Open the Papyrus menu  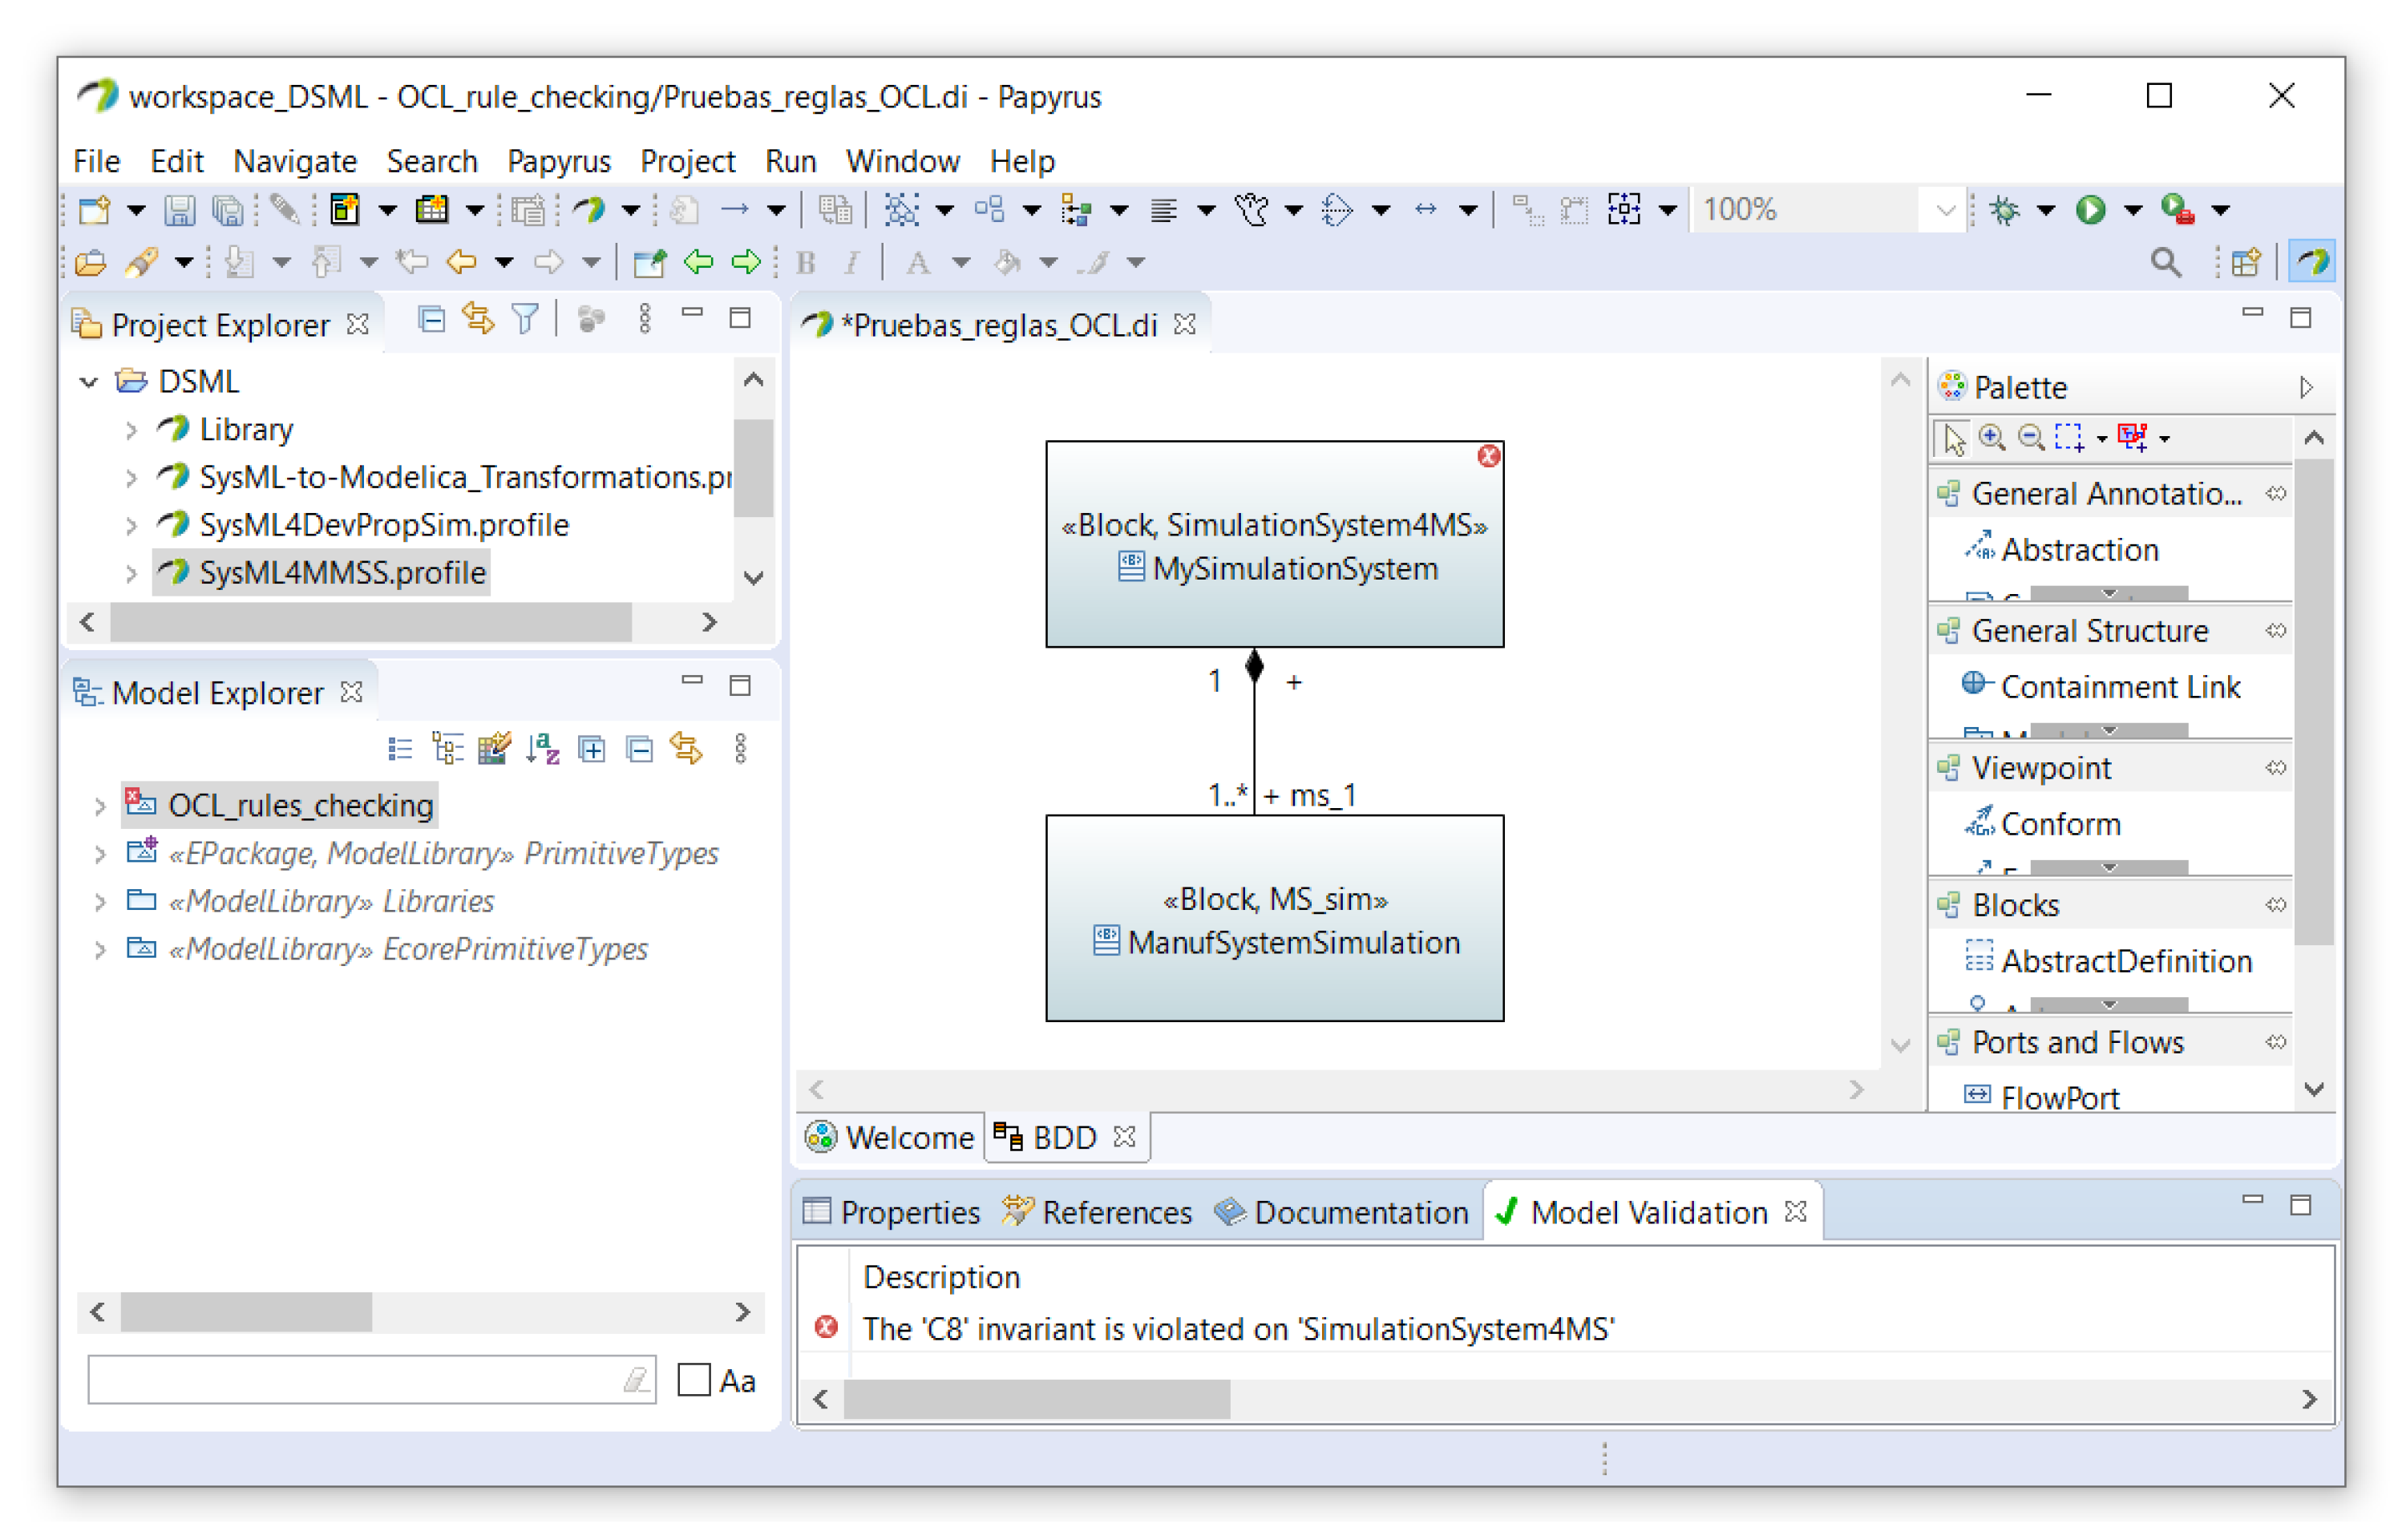click(558, 161)
